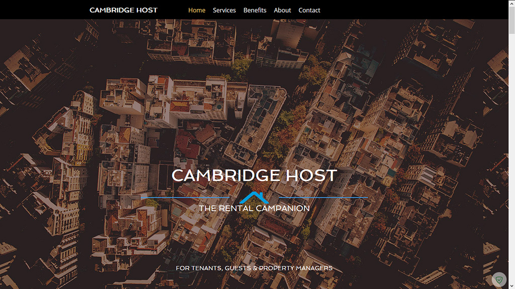Click the large CAMBRIDGE HOST hero title
This screenshot has width=515, height=289.
pos(254,175)
